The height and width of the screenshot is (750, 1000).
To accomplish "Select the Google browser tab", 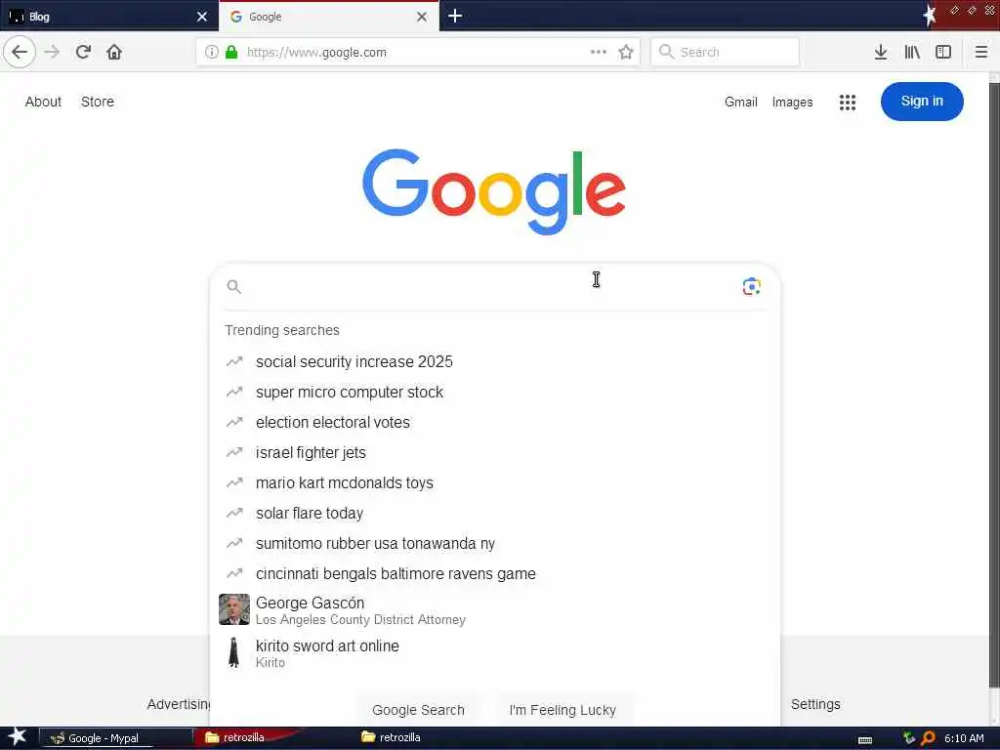I will pos(328,17).
